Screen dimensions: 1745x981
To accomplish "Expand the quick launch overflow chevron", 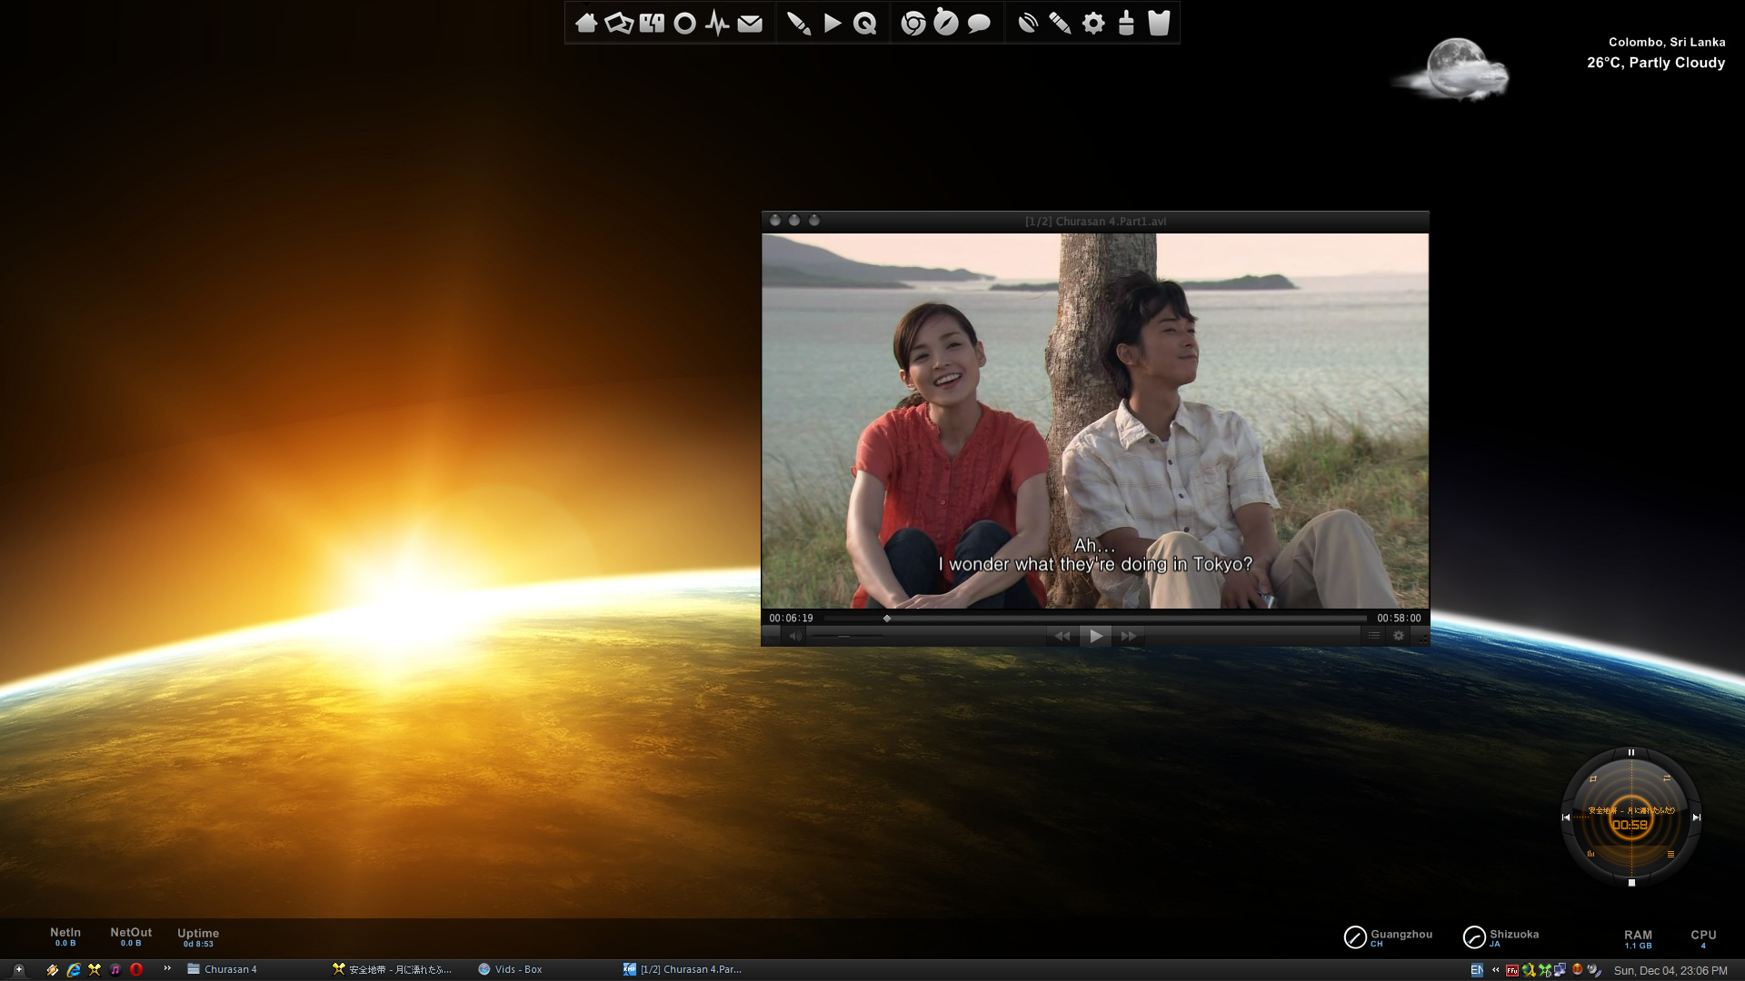I will (x=167, y=968).
